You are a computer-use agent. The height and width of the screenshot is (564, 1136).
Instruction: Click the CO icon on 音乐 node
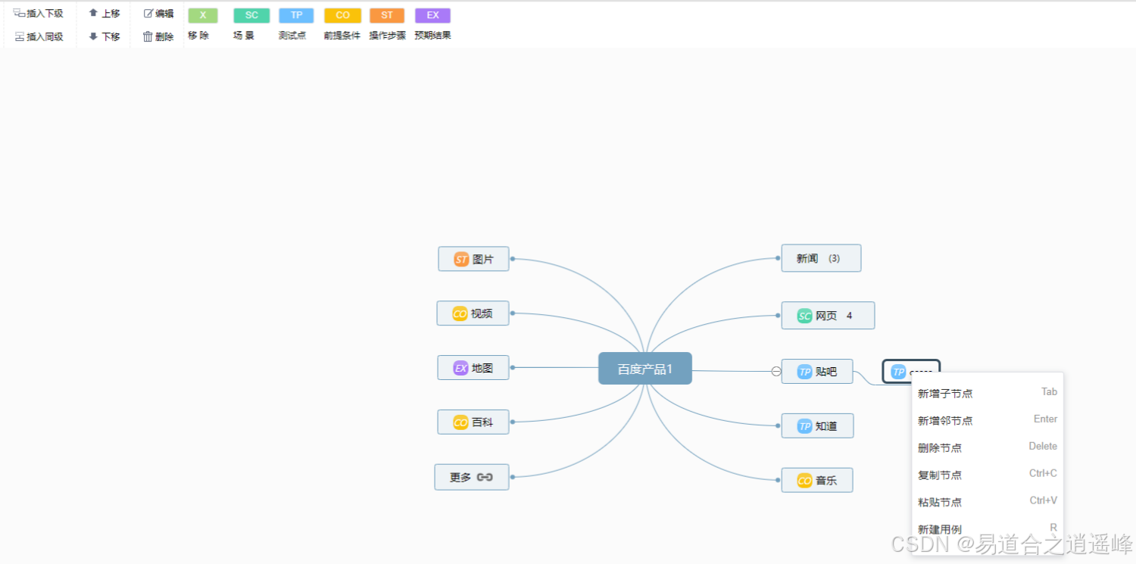point(804,480)
